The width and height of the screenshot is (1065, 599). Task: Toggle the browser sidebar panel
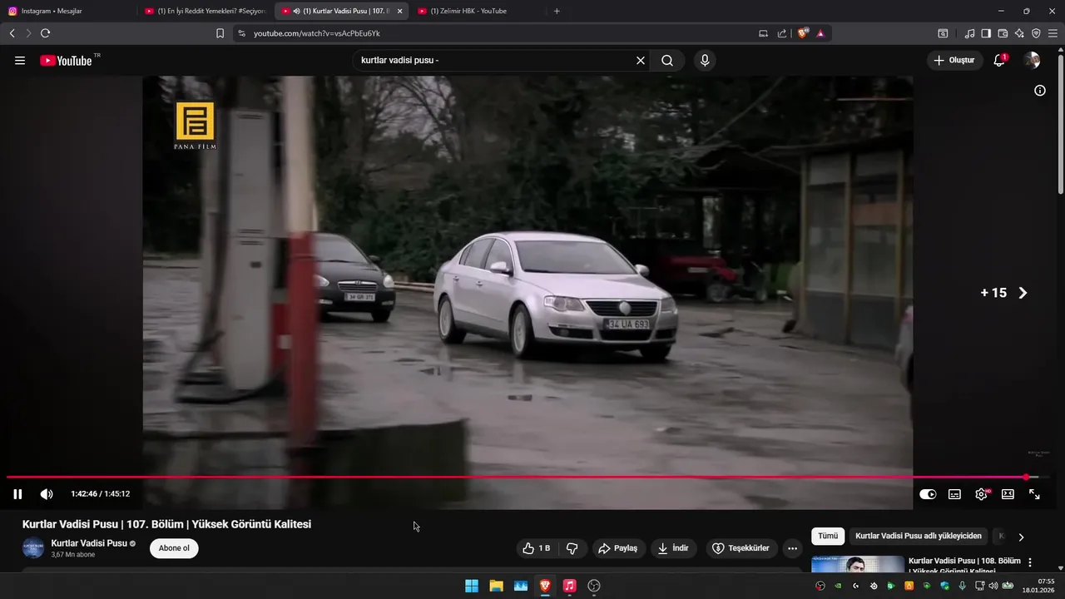(x=986, y=33)
